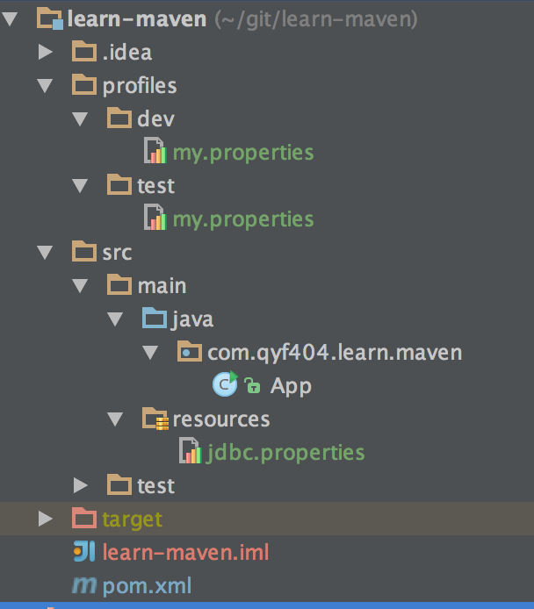Collapse the src folder arrow

(x=45, y=253)
